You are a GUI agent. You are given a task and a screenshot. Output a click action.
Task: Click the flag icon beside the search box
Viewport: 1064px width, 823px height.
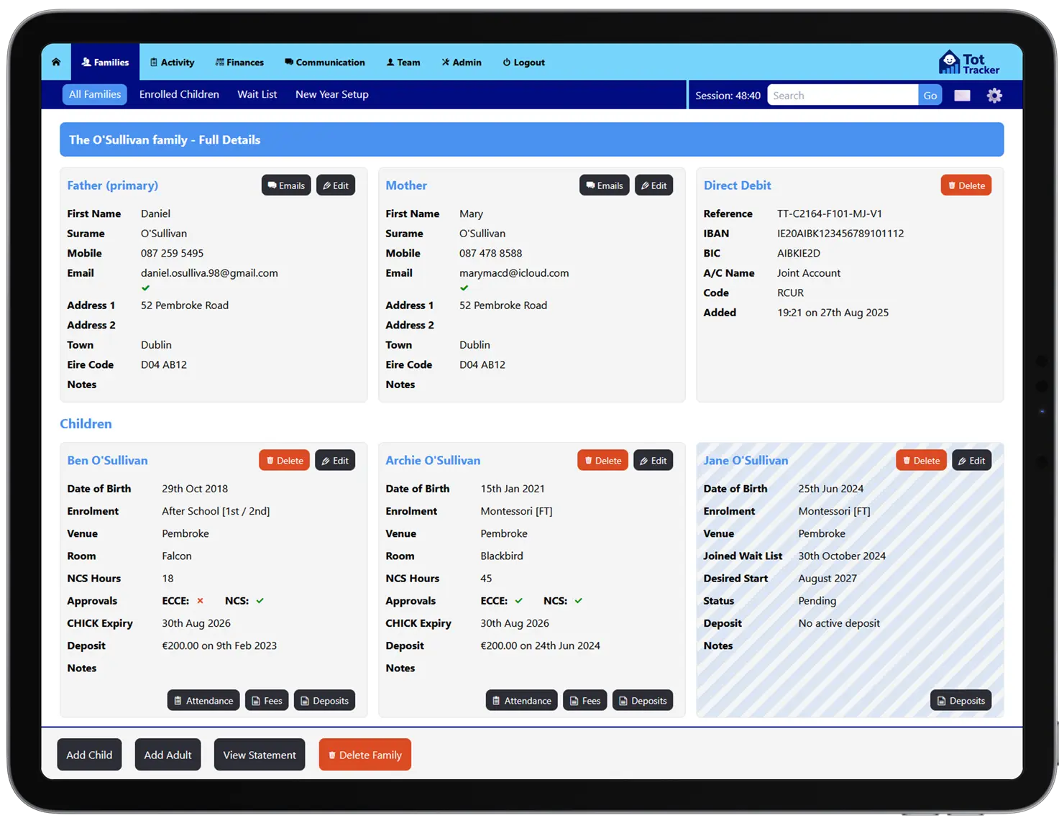[961, 94]
